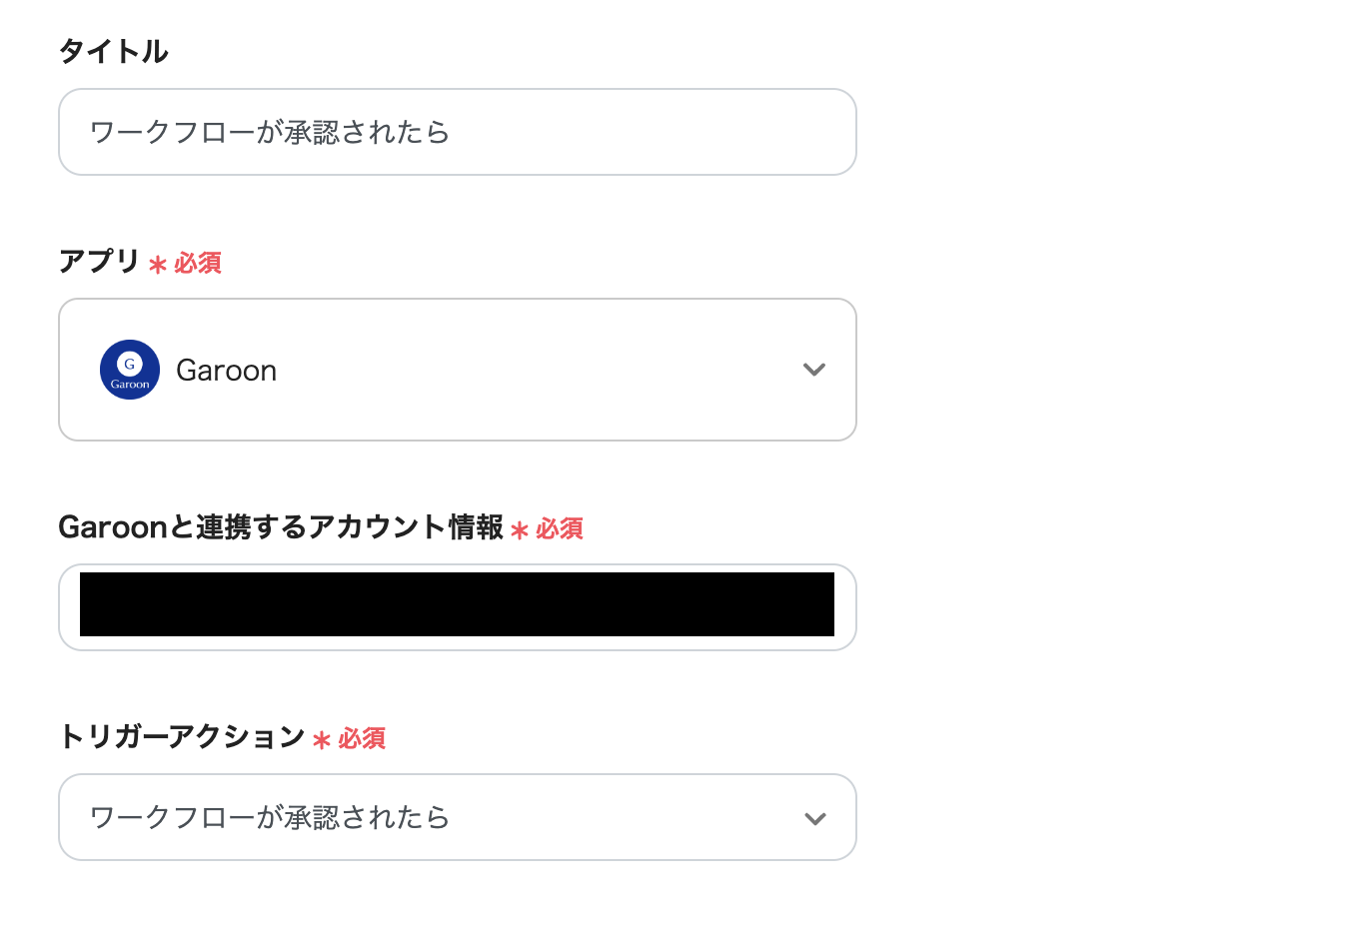The height and width of the screenshot is (927, 1353).
Task: Click the Garoon logo icon
Action: point(130,370)
